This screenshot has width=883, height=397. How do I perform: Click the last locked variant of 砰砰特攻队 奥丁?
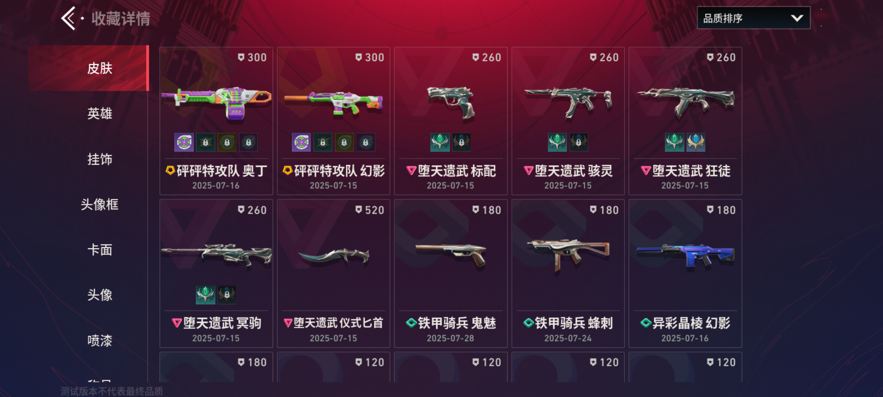[248, 142]
